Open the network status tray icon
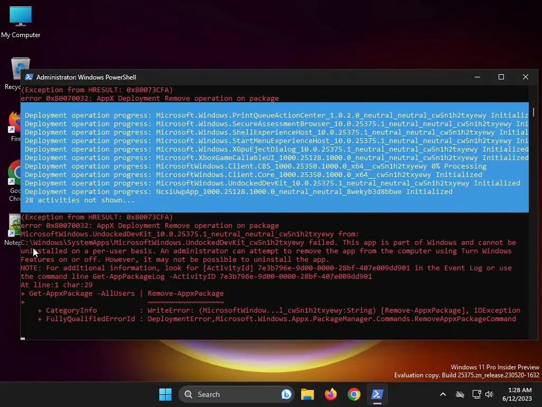542x407 pixels. click(x=476, y=394)
